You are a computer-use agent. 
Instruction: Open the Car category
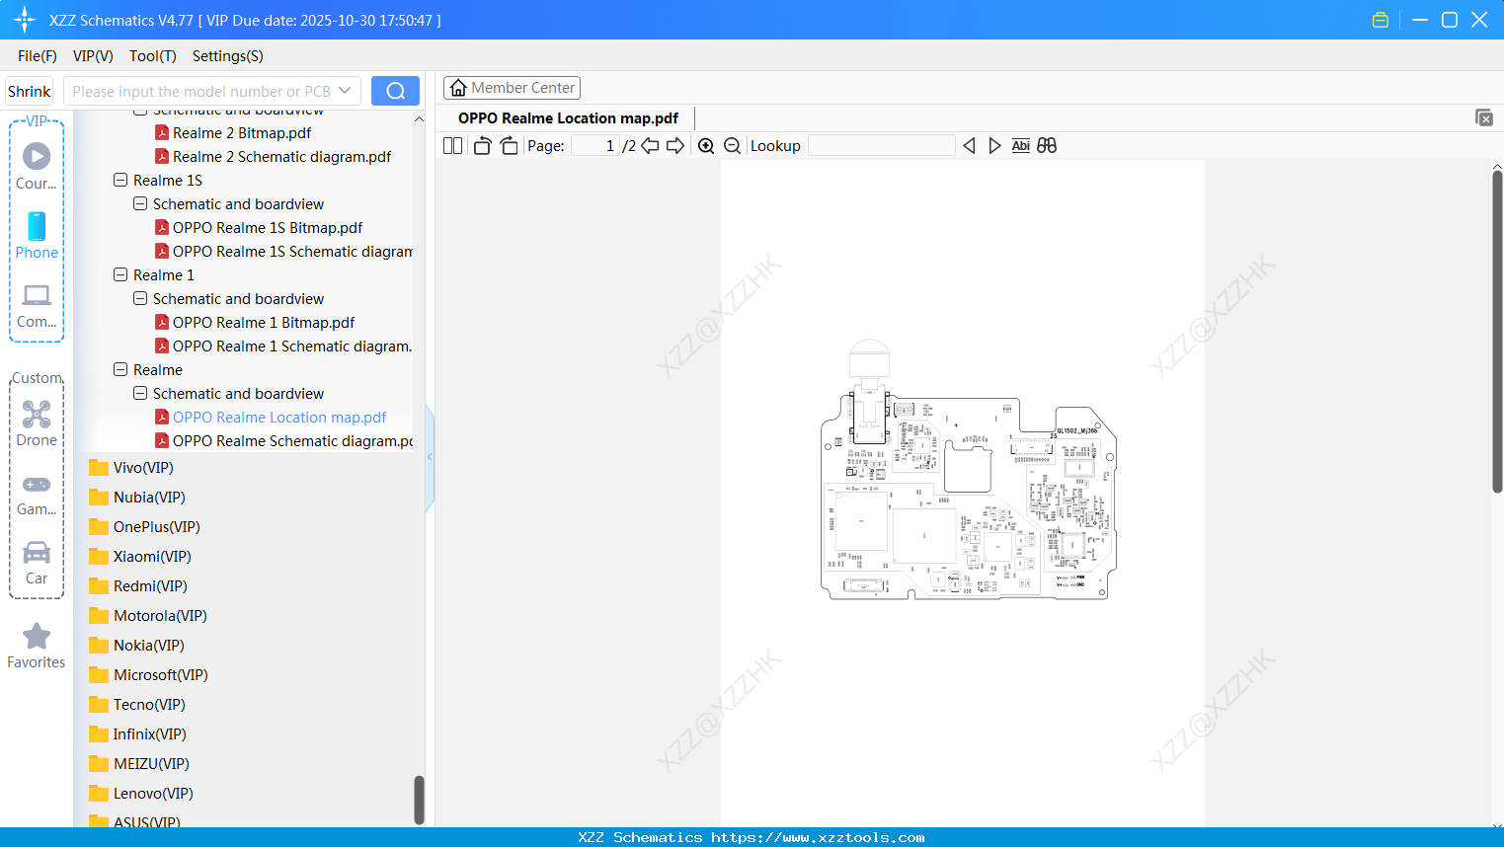(37, 563)
